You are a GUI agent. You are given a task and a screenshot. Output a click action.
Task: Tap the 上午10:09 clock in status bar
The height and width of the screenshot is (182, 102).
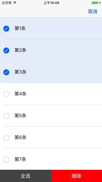point(51,3)
